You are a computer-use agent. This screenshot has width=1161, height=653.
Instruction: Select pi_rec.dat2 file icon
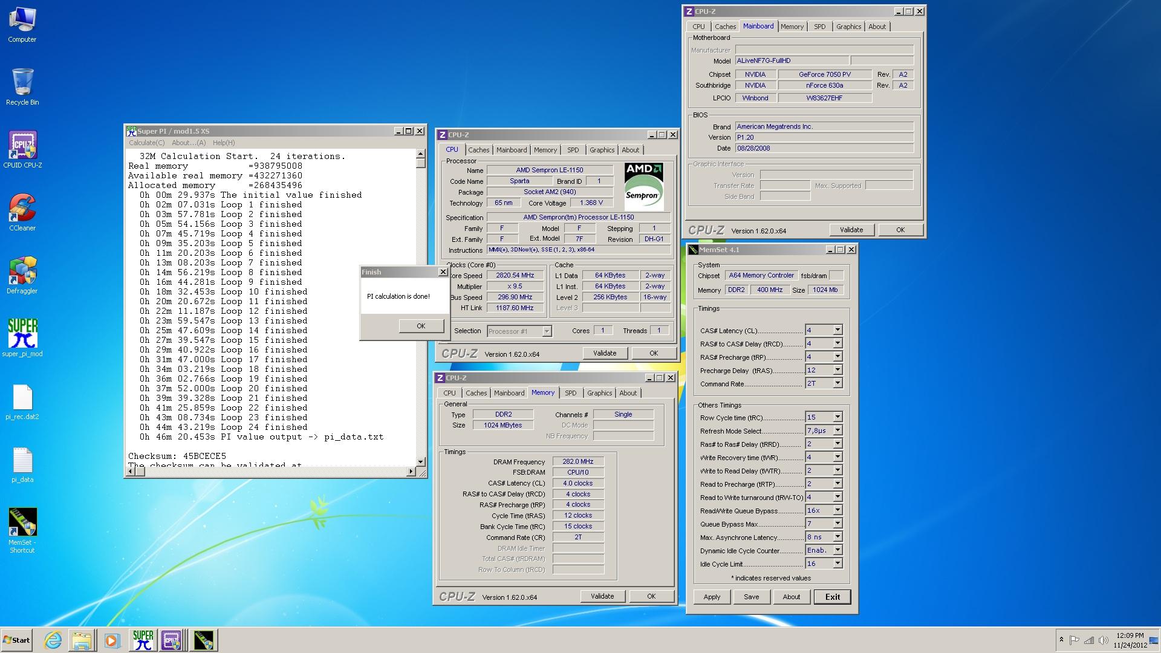(22, 402)
